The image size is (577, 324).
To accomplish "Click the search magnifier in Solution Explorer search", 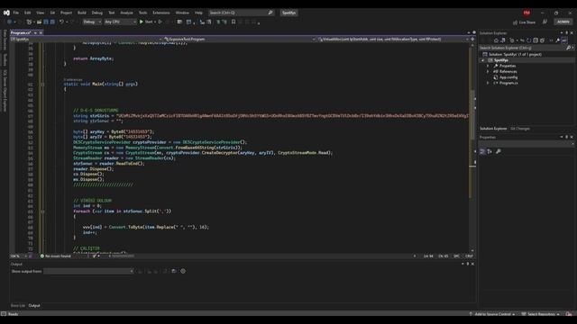I will (568, 48).
